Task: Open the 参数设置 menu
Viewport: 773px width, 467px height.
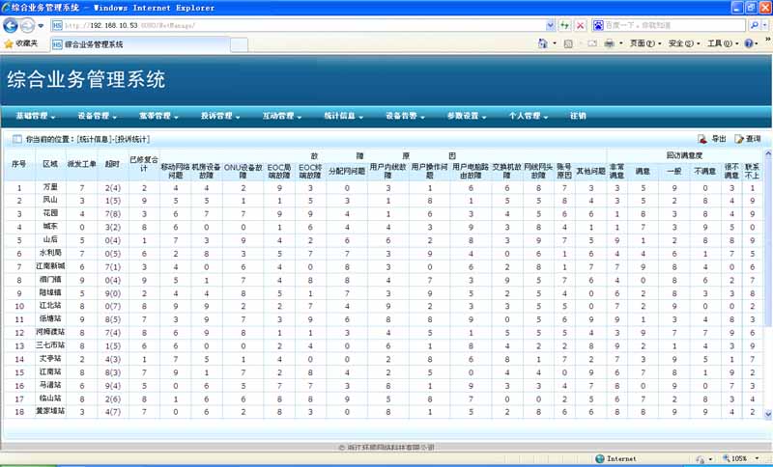Action: 466,116
